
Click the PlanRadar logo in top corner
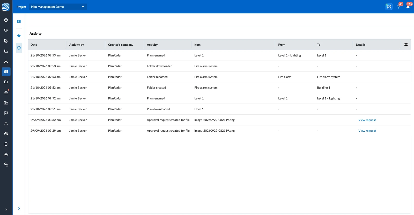tap(6, 7)
